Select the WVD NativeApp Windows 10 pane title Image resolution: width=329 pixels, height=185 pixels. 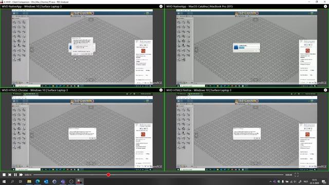click(x=32, y=7)
